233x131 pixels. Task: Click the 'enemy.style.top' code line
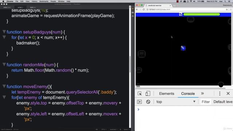69,103
